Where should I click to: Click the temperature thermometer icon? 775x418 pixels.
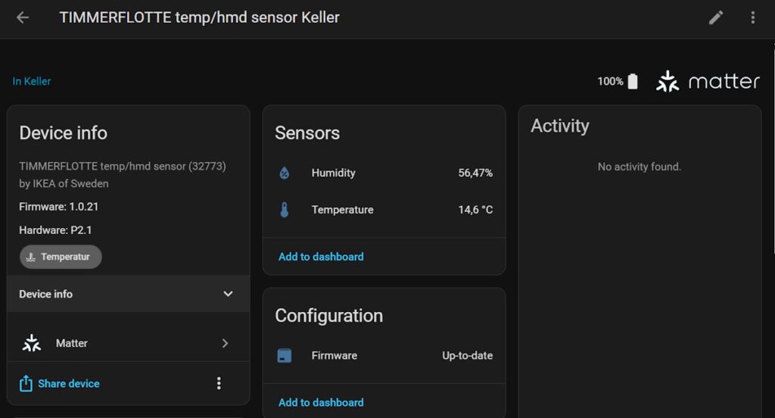pyautogui.click(x=285, y=210)
